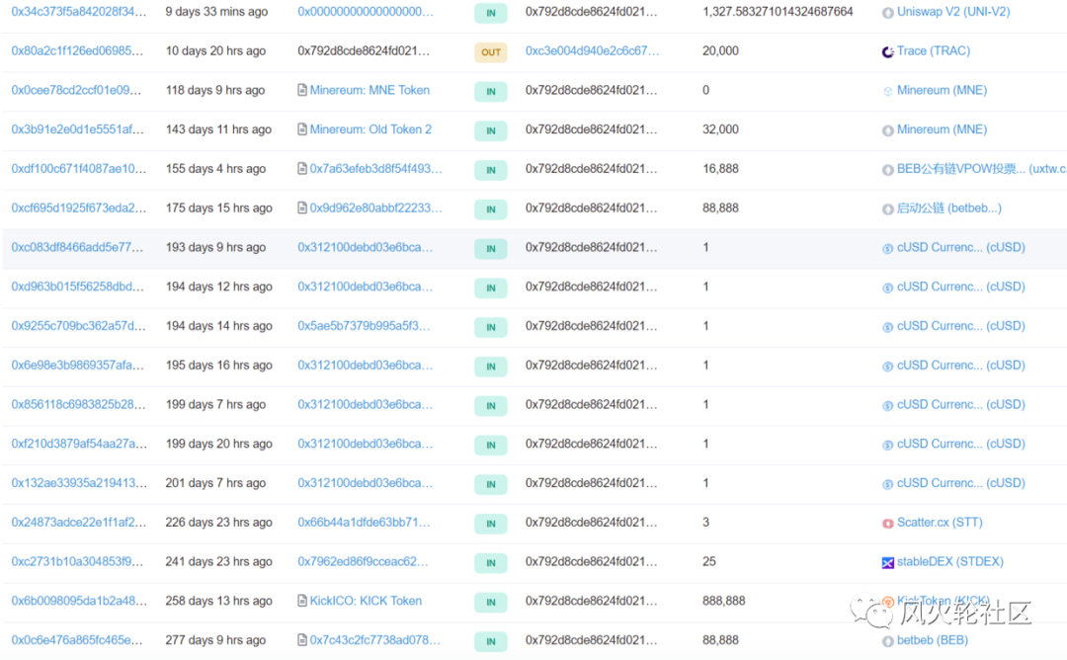Click the contract icon beside KickICO: KICK Token

302,601
